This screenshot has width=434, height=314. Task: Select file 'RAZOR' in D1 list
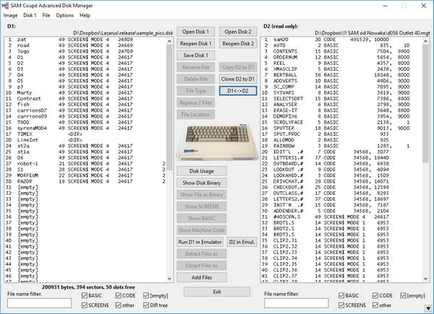tap(85, 181)
